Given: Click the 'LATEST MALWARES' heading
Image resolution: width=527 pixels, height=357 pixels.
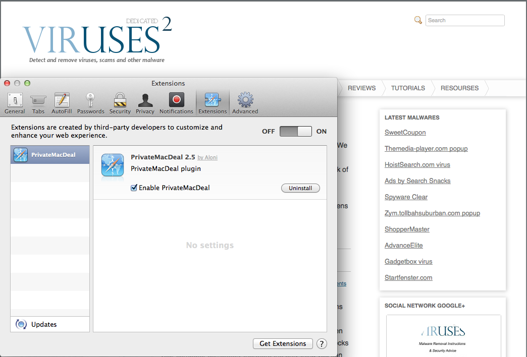Looking at the screenshot, I should pos(412,117).
